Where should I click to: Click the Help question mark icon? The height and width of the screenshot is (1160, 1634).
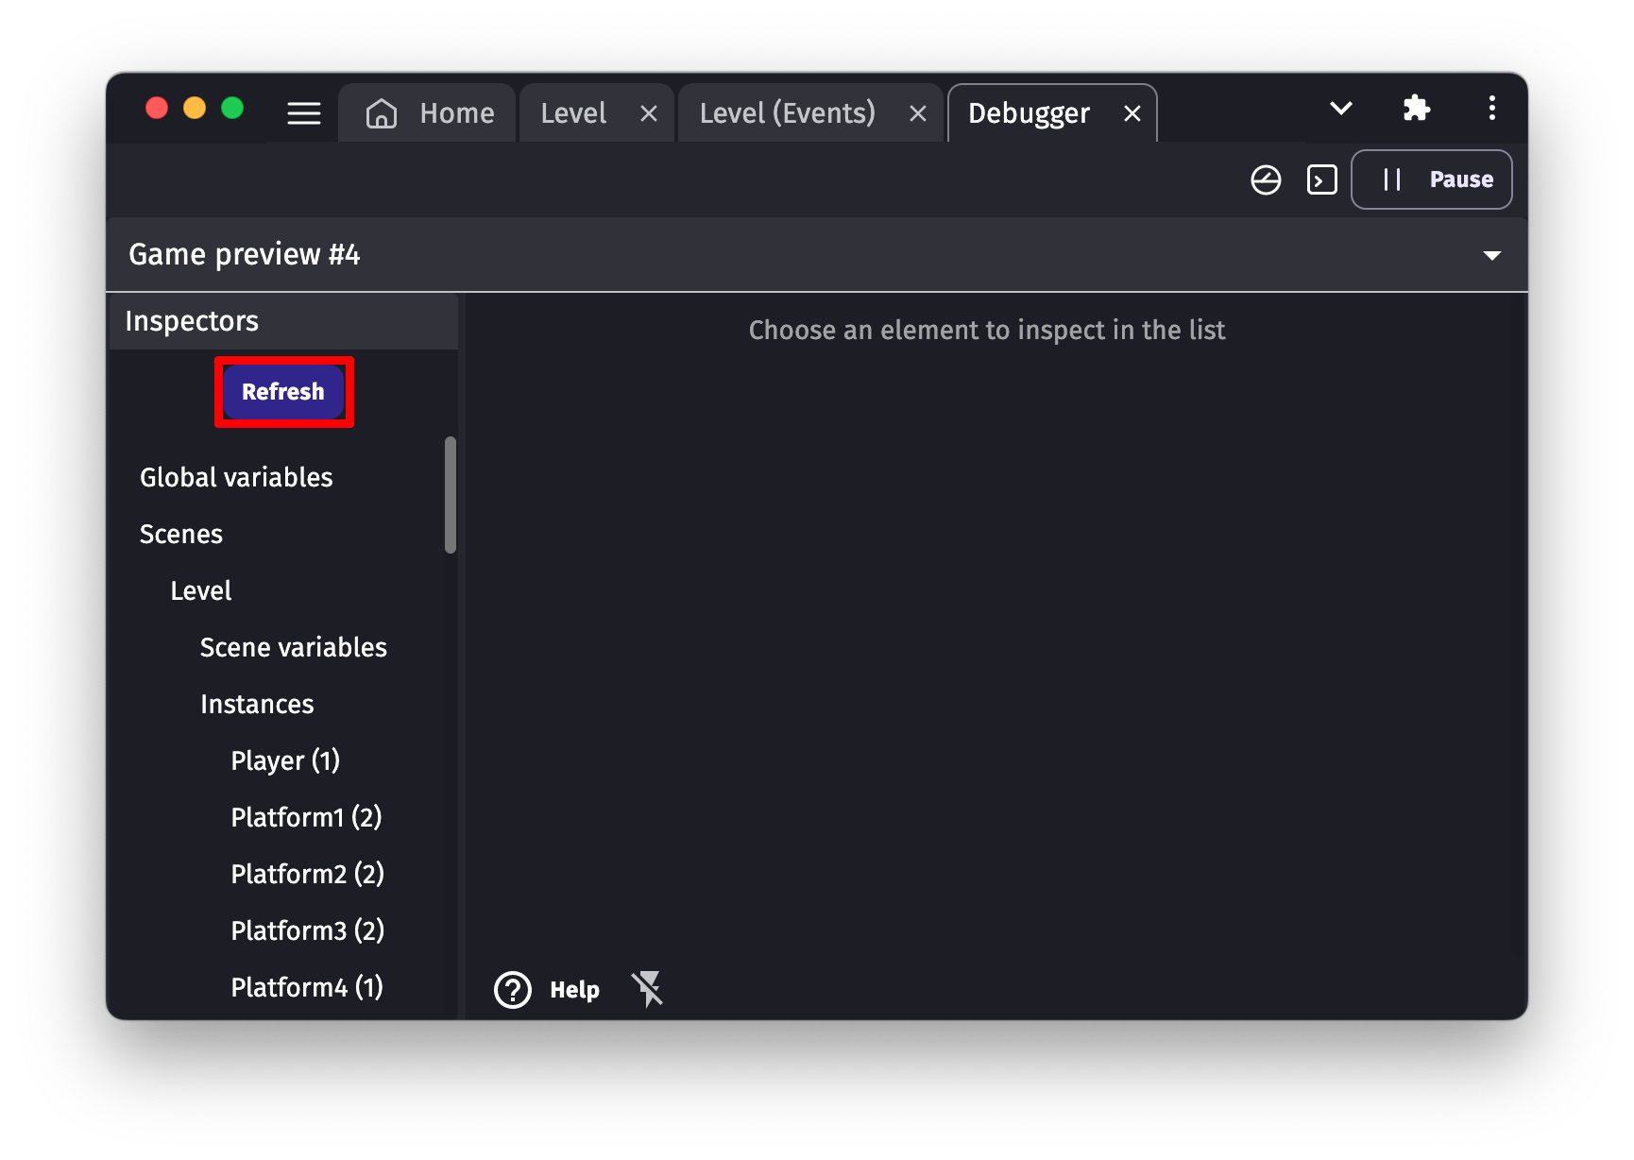(x=513, y=990)
